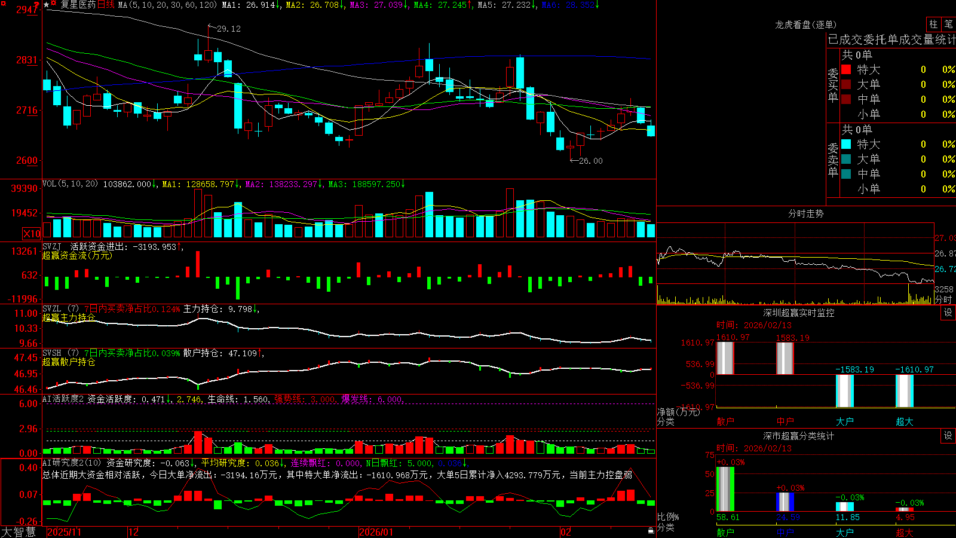Viewport: 956px width, 538px height.
Task: Click the SVZJ indicator label
Action: pyautogui.click(x=52, y=246)
